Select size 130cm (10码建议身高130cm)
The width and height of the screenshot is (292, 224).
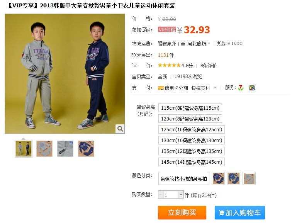pyautogui.click(x=192, y=141)
